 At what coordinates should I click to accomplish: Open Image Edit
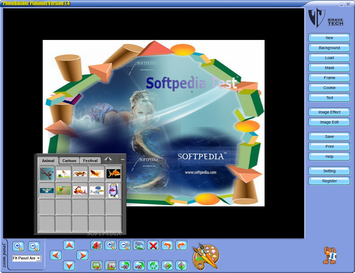pyautogui.click(x=329, y=122)
